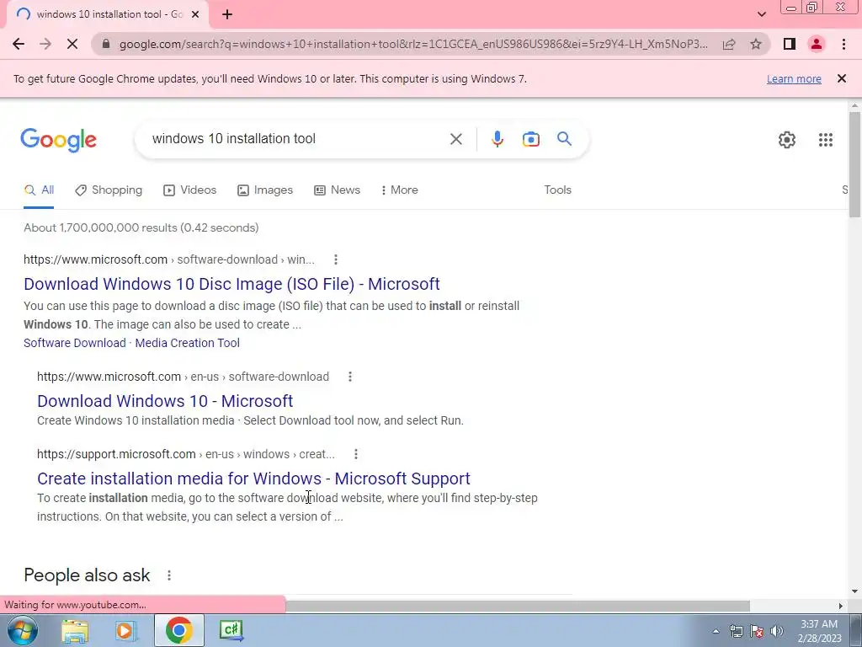This screenshot has width=862, height=647.
Task: Open the volume speaker control
Action: pyautogui.click(x=776, y=631)
